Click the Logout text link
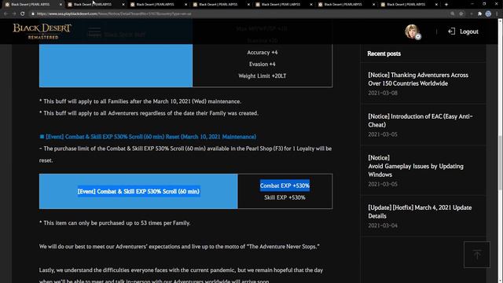Screen dimensions: 503x283 coord(469,31)
